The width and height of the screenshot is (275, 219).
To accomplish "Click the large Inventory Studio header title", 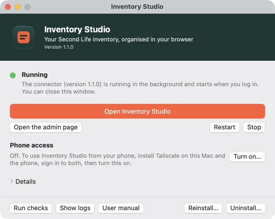I will pos(77,29).
